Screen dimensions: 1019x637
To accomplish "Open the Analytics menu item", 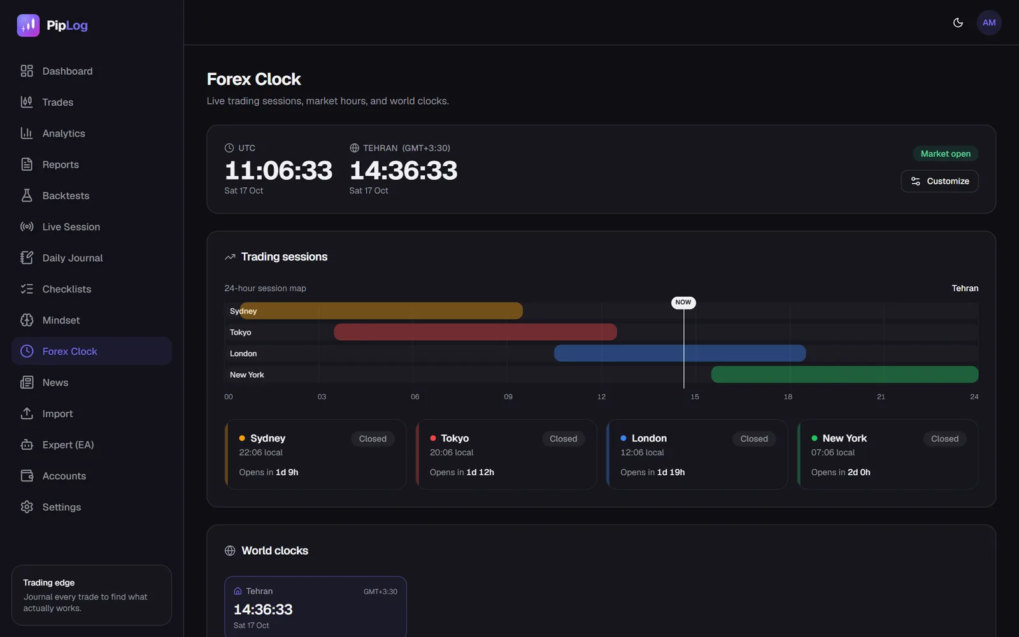I will pos(92,133).
